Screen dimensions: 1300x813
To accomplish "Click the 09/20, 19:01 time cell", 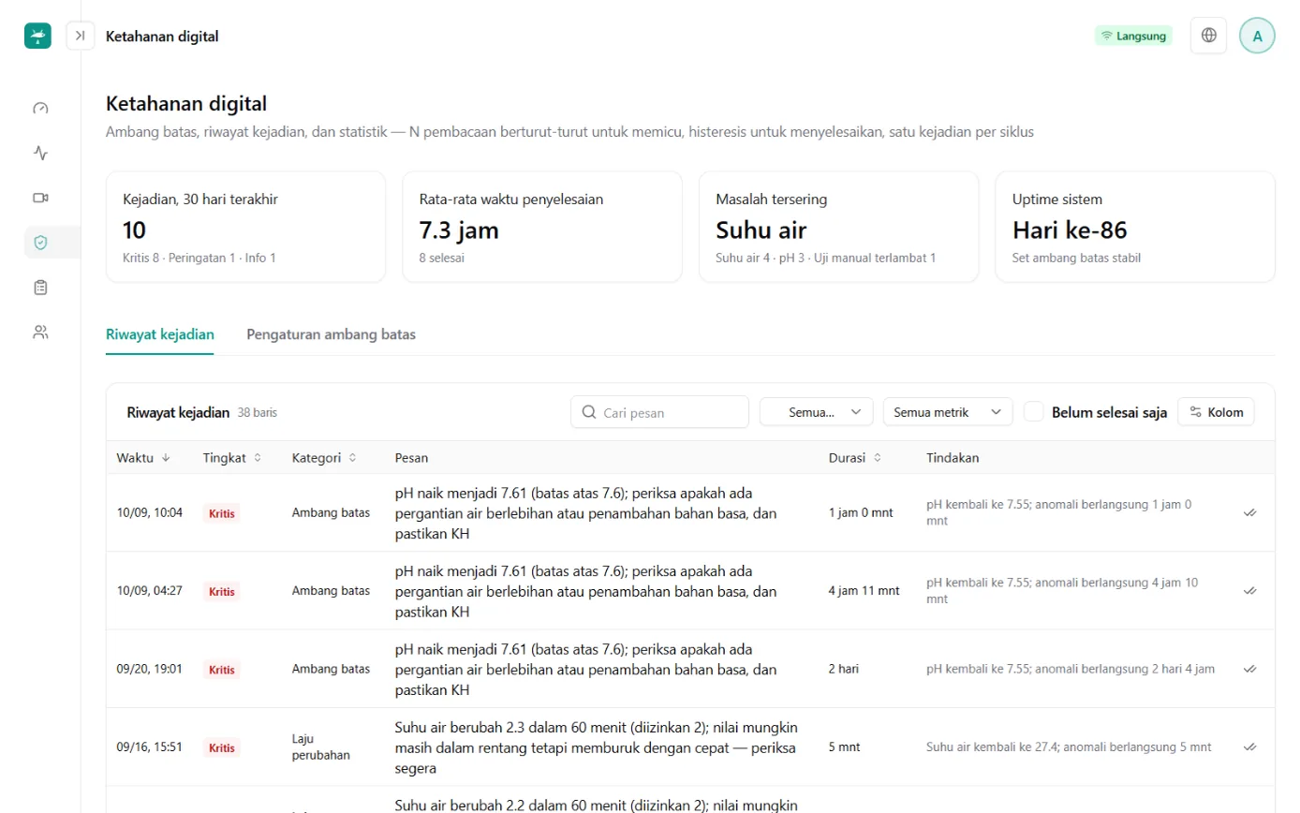I will coord(149,670).
